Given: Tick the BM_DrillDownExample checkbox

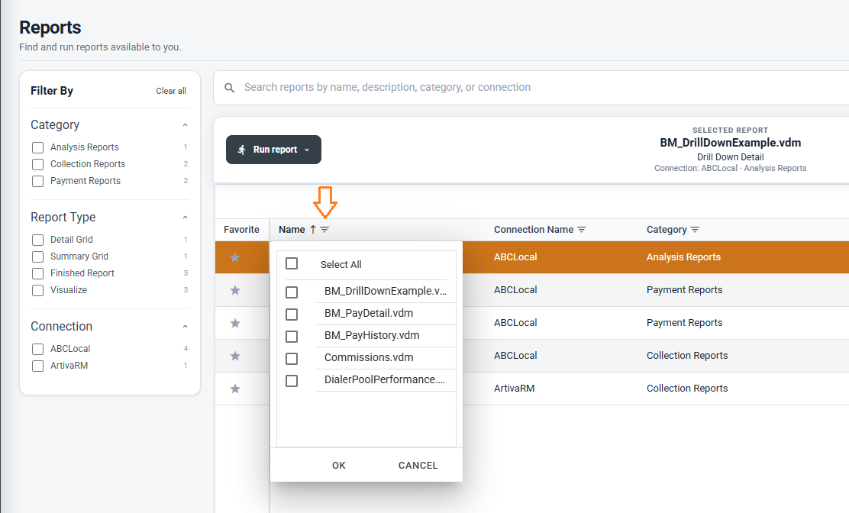Looking at the screenshot, I should 292,292.
